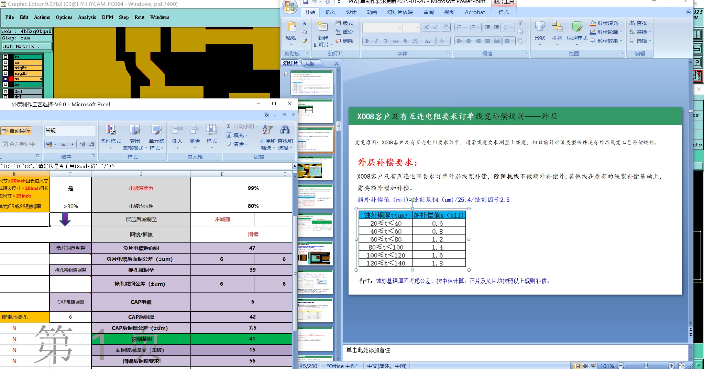The height and width of the screenshot is (369, 704).
Task: Open number format combo (常规) in Excel
Action: click(x=69, y=131)
